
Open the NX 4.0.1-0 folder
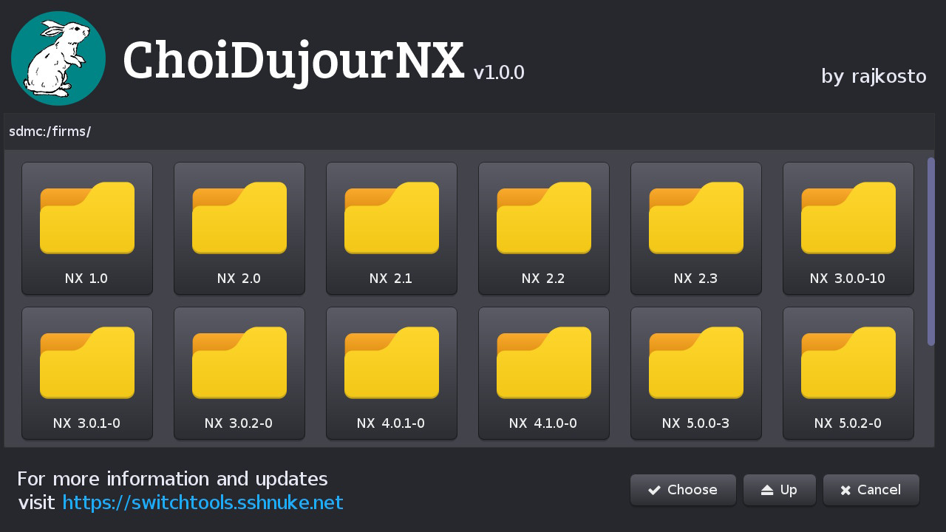click(392, 373)
